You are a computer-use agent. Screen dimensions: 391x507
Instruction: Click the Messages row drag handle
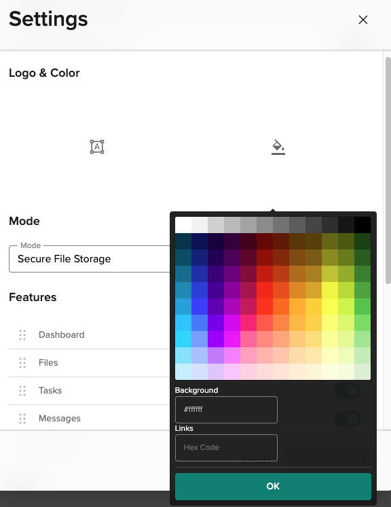click(x=22, y=419)
